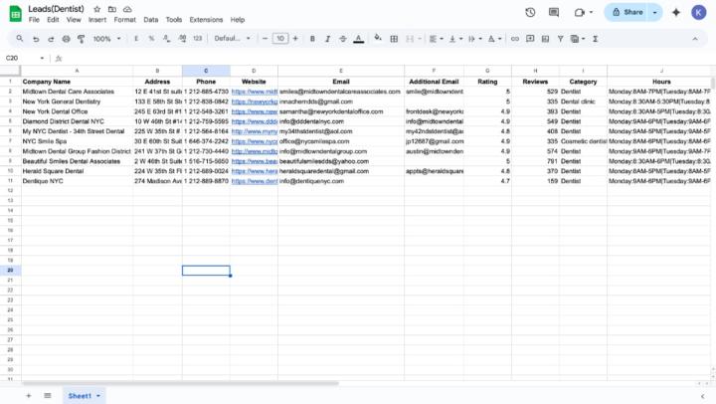The width and height of the screenshot is (716, 404).
Task: View cloud save status icon
Action: click(127, 9)
